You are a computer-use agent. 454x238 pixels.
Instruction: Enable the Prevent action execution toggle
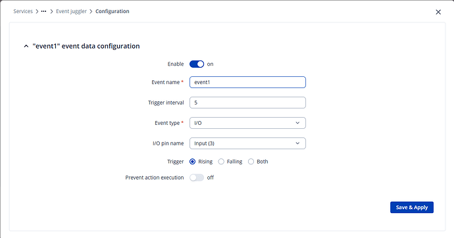point(197,178)
